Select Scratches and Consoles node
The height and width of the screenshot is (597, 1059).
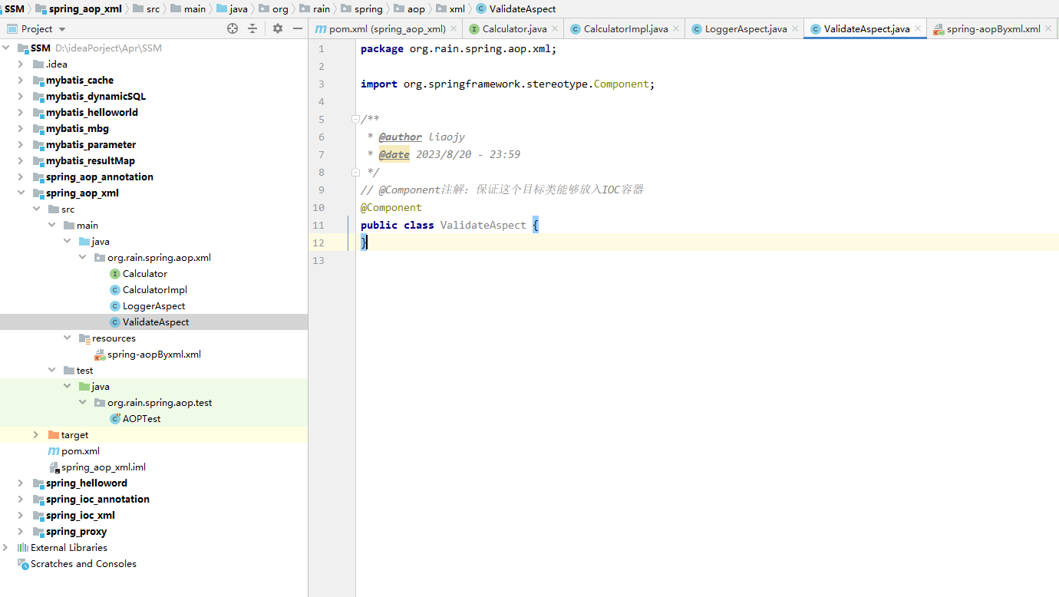[x=77, y=564]
